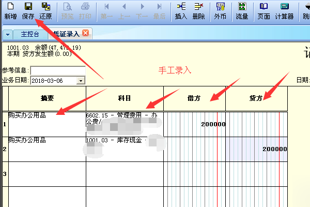The image size is (310, 207).
Task: Save the voucher with 保存 icon
Action: point(28,10)
